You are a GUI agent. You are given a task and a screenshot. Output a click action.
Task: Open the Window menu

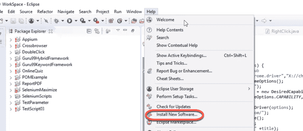click(x=134, y=12)
